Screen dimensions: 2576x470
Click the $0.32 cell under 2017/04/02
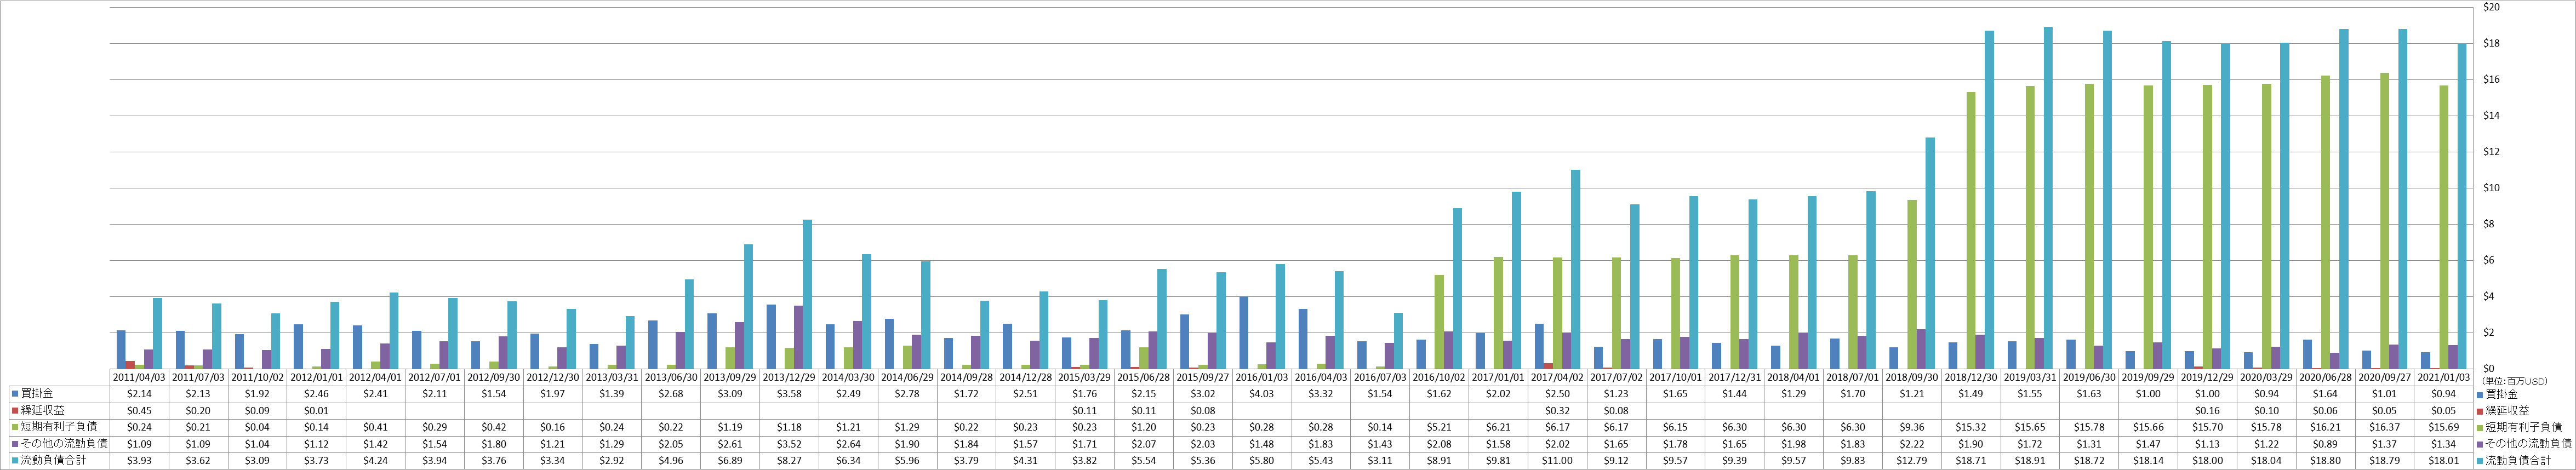[x=1557, y=410]
